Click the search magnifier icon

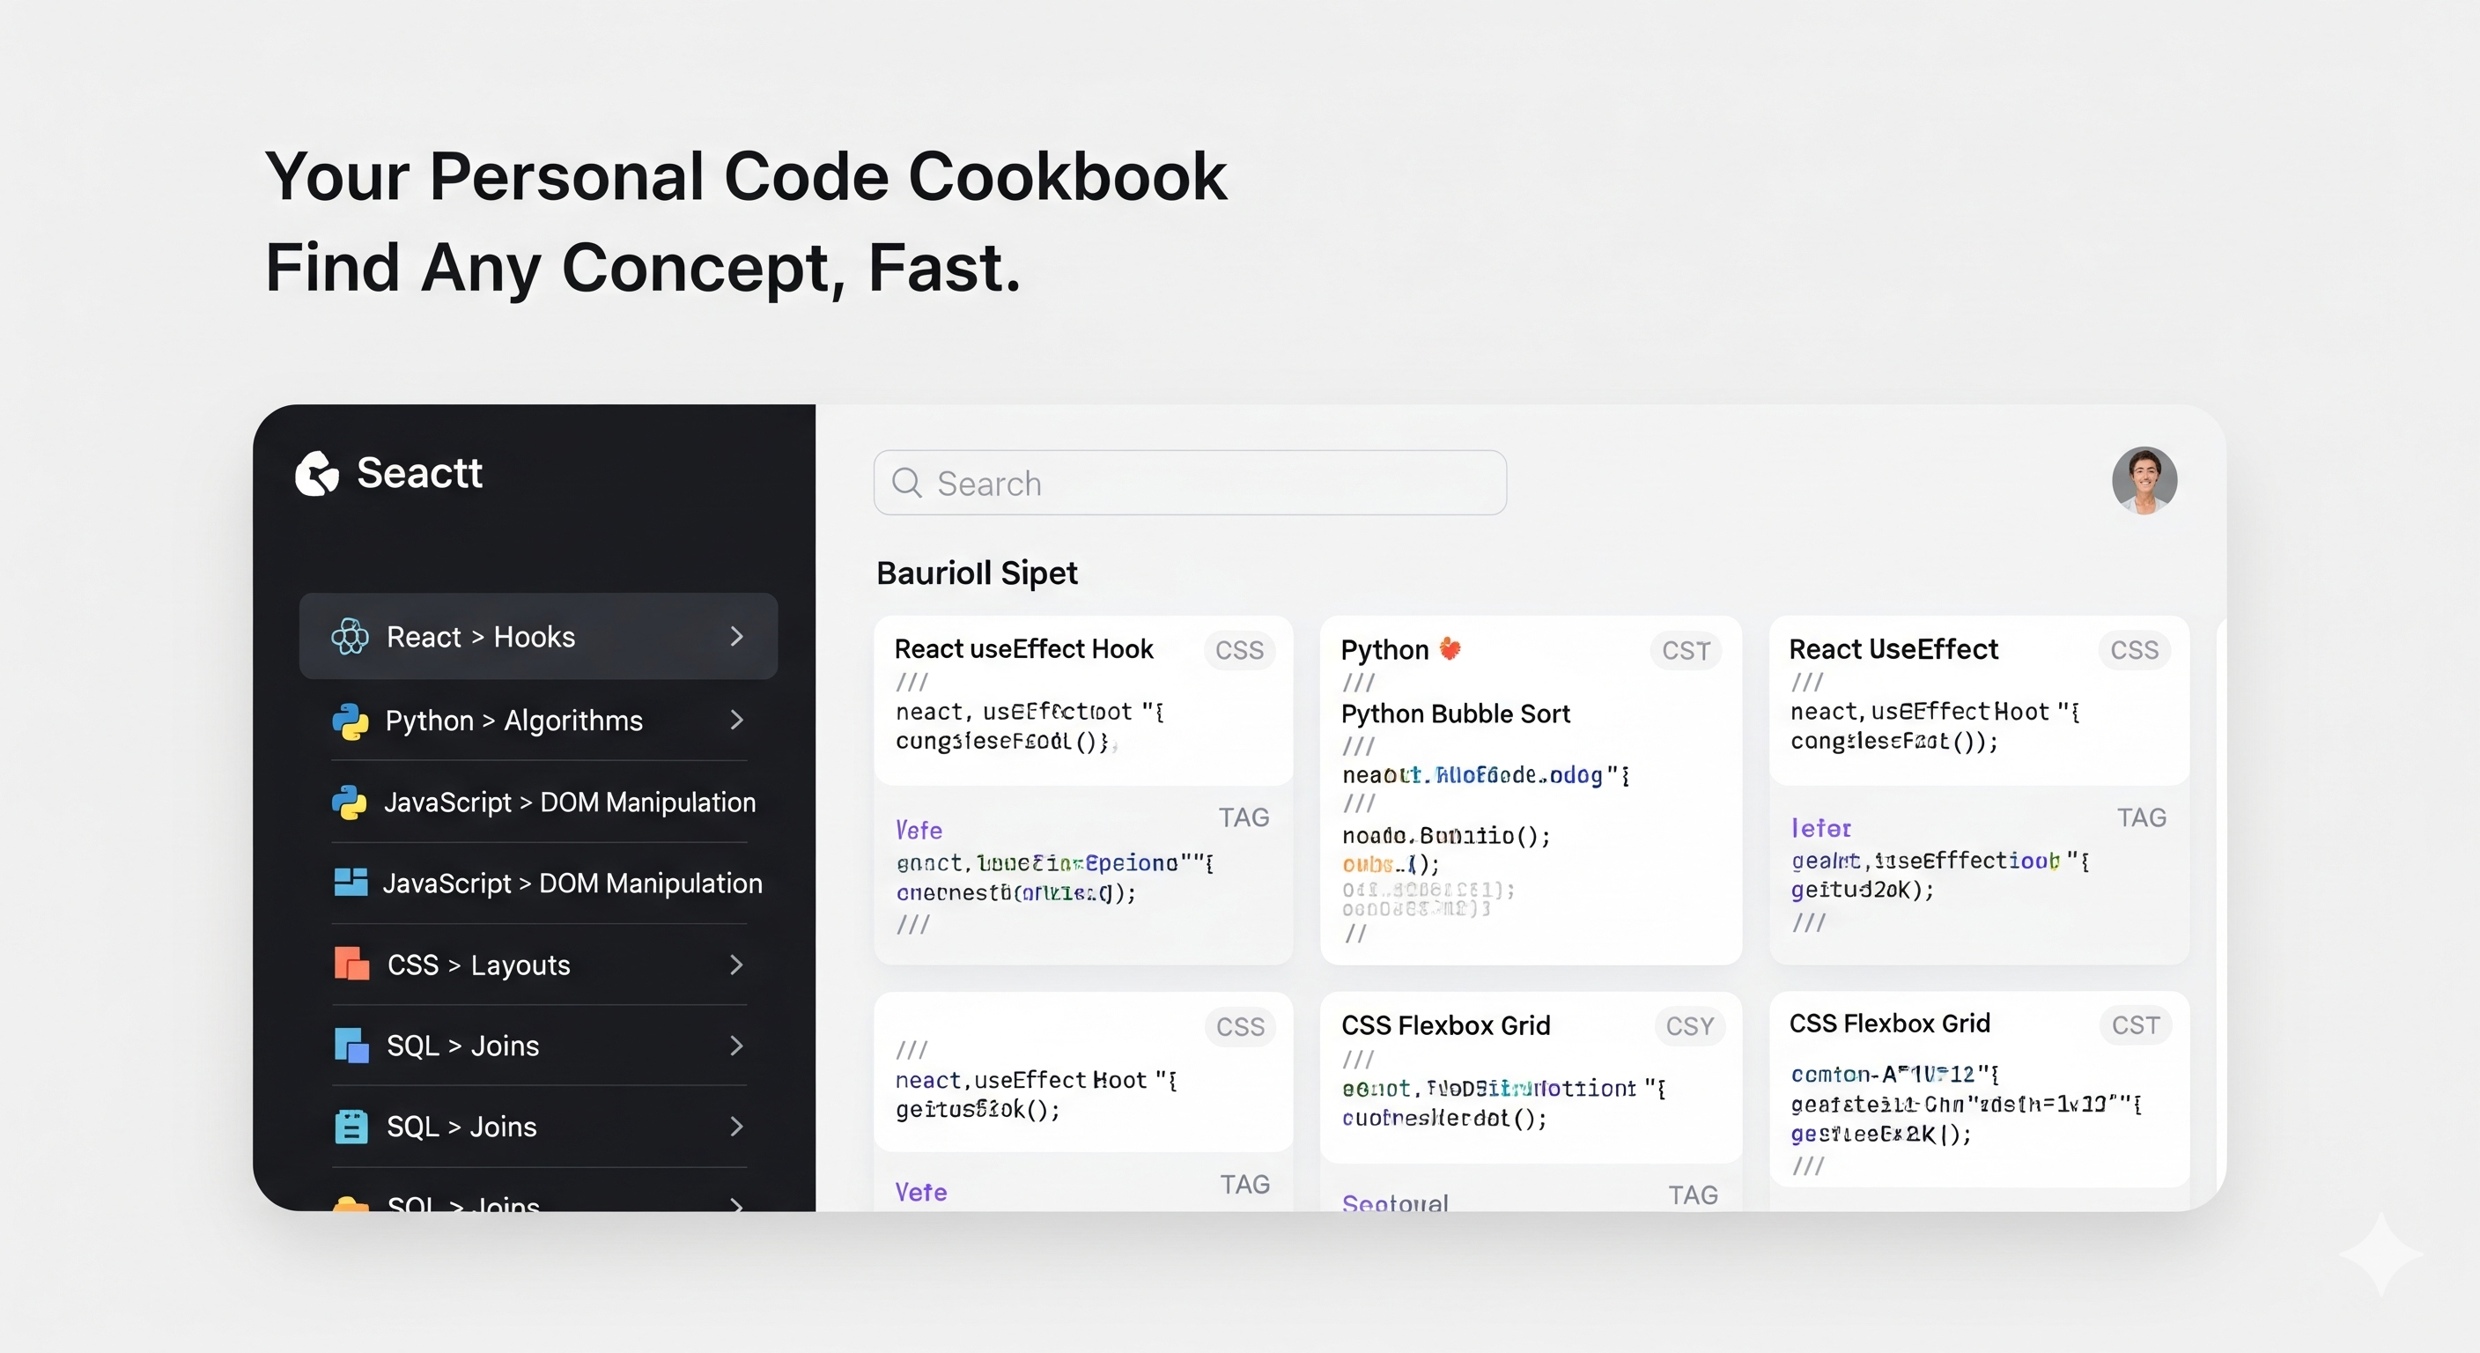(x=907, y=483)
